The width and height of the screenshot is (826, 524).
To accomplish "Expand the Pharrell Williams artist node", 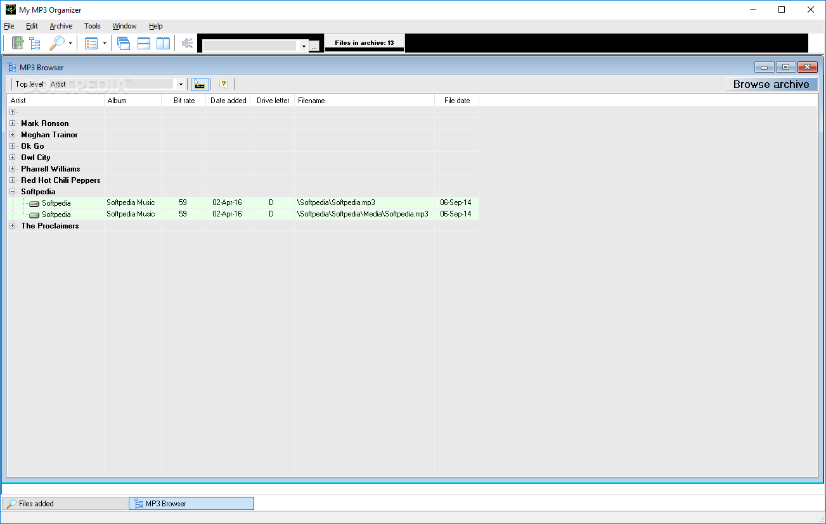I will pyautogui.click(x=12, y=169).
